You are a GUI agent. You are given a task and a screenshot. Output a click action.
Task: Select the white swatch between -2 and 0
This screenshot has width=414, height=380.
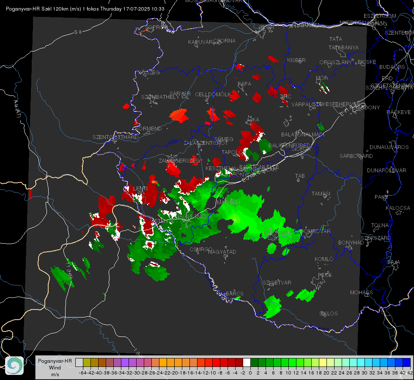[x=247, y=362]
